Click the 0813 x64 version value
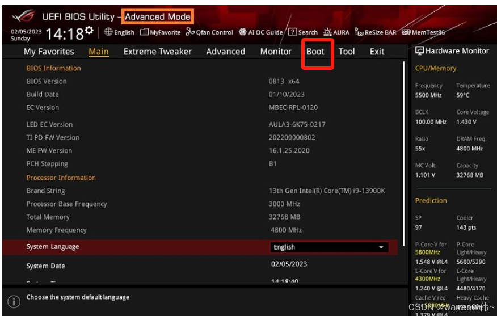This screenshot has height=316, width=497. 284,82
